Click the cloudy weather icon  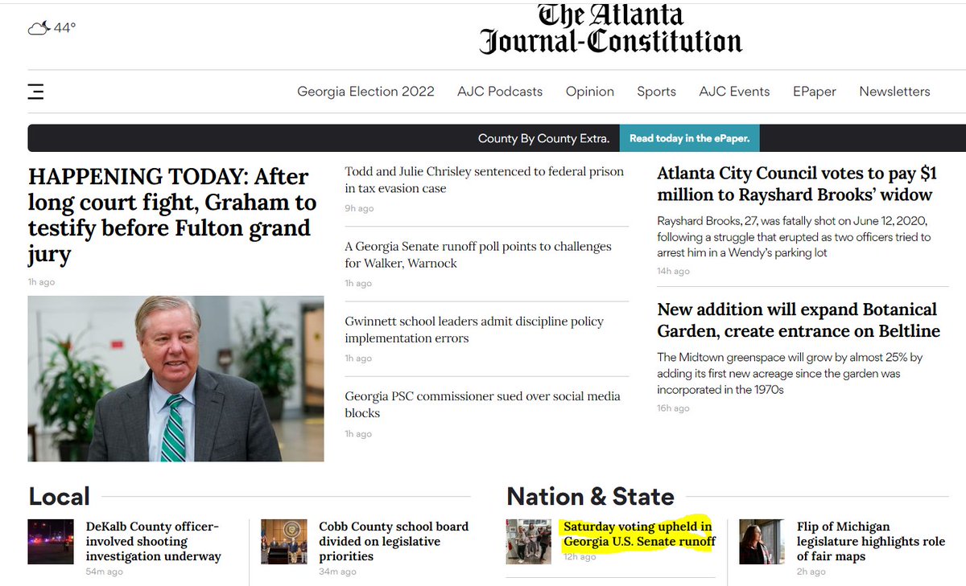point(38,28)
